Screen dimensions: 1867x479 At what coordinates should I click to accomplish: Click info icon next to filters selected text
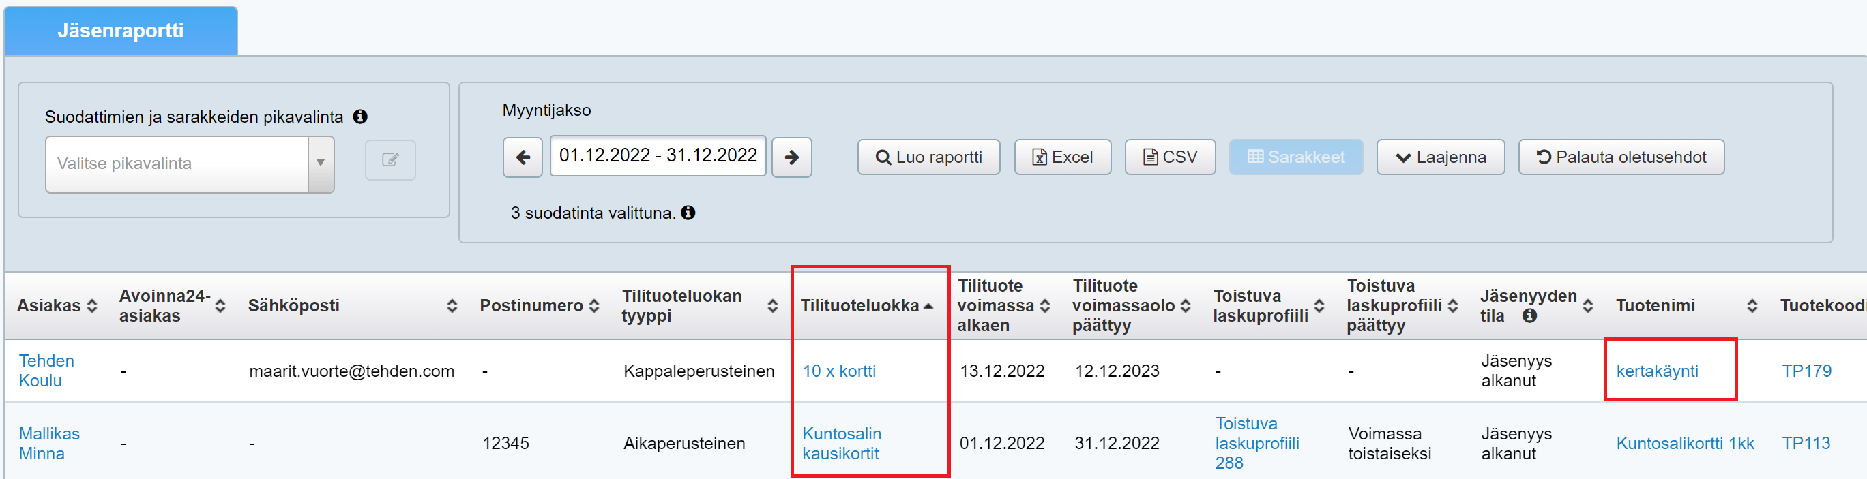[x=688, y=213]
